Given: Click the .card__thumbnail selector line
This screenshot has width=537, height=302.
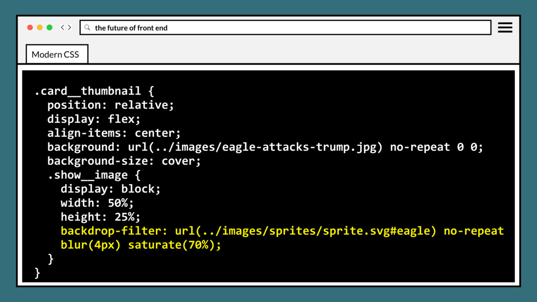Looking at the screenshot, I should pyautogui.click(x=94, y=91).
